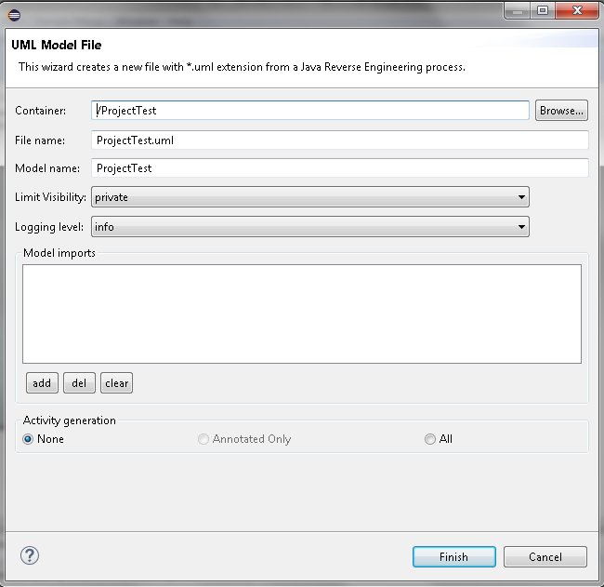Click inside the Model imports list box

click(x=302, y=314)
